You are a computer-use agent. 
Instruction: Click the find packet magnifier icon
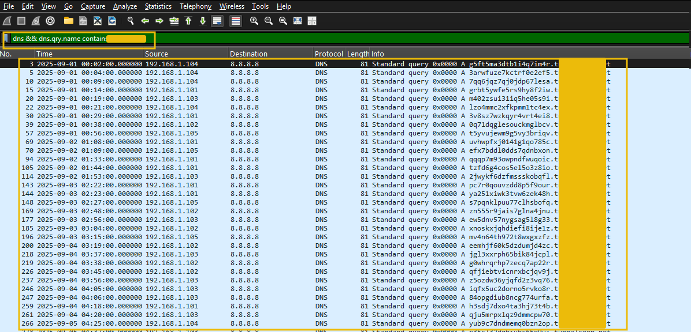coord(131,21)
